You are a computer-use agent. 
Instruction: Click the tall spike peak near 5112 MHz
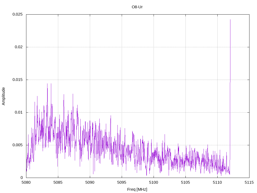pyautogui.click(x=230, y=20)
